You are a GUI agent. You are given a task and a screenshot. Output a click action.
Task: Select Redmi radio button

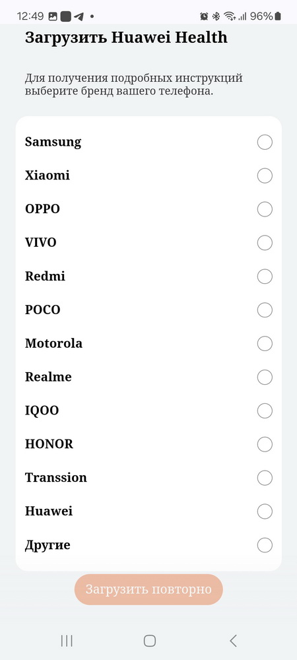[265, 277]
